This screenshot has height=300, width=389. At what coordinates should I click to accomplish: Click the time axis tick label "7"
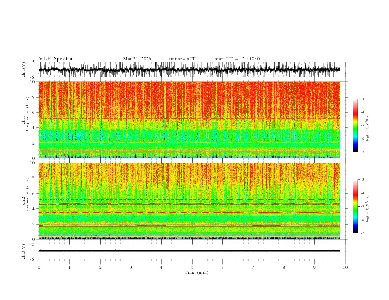(253, 267)
